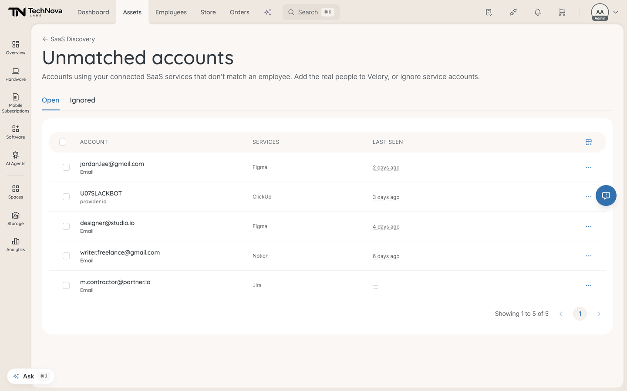Open Storage in the sidebar
The width and height of the screenshot is (627, 391).
(16, 219)
